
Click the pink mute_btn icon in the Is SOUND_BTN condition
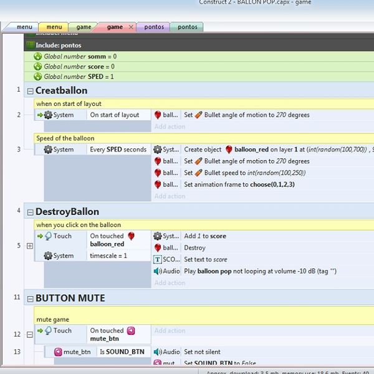tap(58, 352)
